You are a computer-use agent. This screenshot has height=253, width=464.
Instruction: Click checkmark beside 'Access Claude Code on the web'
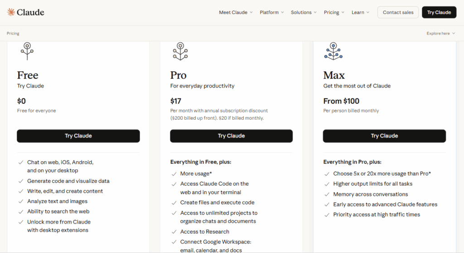pyautogui.click(x=174, y=184)
